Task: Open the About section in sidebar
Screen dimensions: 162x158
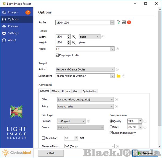Action: click(x=12, y=40)
